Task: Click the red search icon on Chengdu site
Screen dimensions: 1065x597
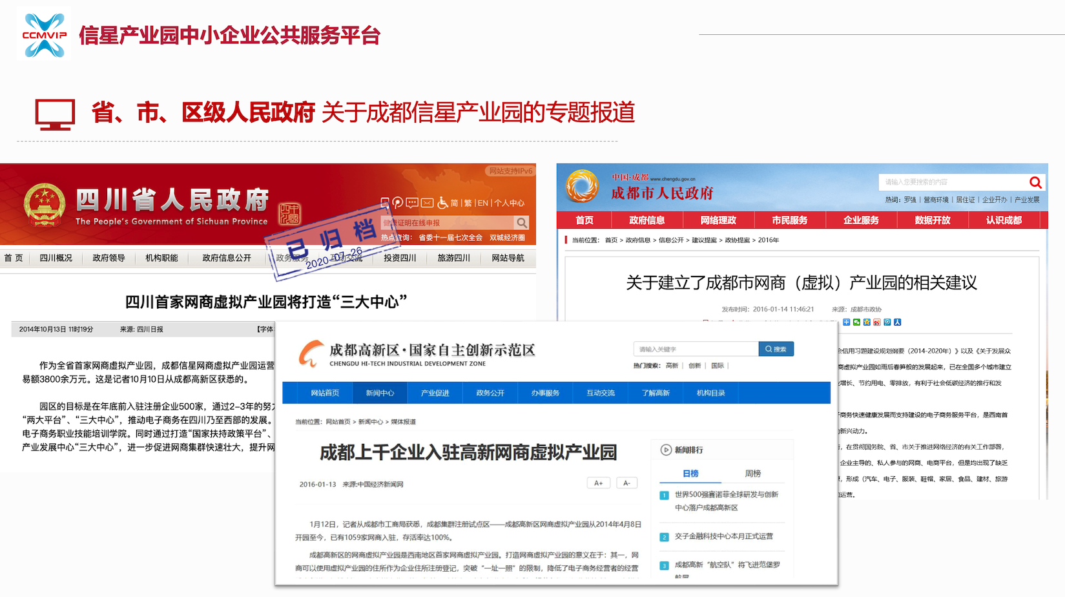Action: [1035, 182]
